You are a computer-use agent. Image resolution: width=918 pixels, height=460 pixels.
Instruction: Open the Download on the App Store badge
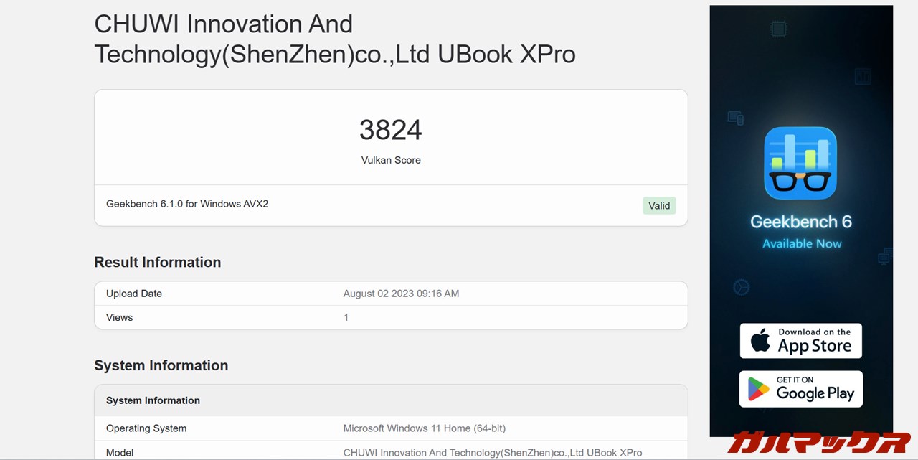800,340
